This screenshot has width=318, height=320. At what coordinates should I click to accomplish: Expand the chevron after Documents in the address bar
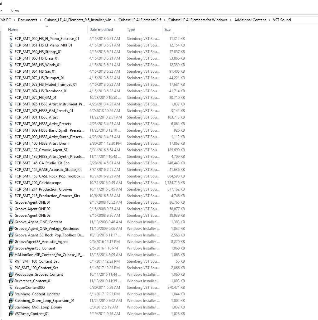(41, 20)
